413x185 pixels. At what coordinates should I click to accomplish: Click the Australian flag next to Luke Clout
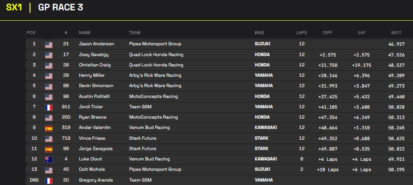48,159
